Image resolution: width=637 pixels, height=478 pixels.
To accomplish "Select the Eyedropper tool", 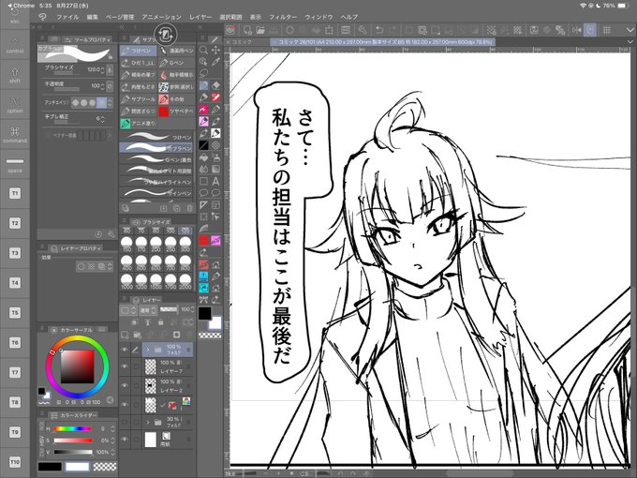I will tap(215, 62).
